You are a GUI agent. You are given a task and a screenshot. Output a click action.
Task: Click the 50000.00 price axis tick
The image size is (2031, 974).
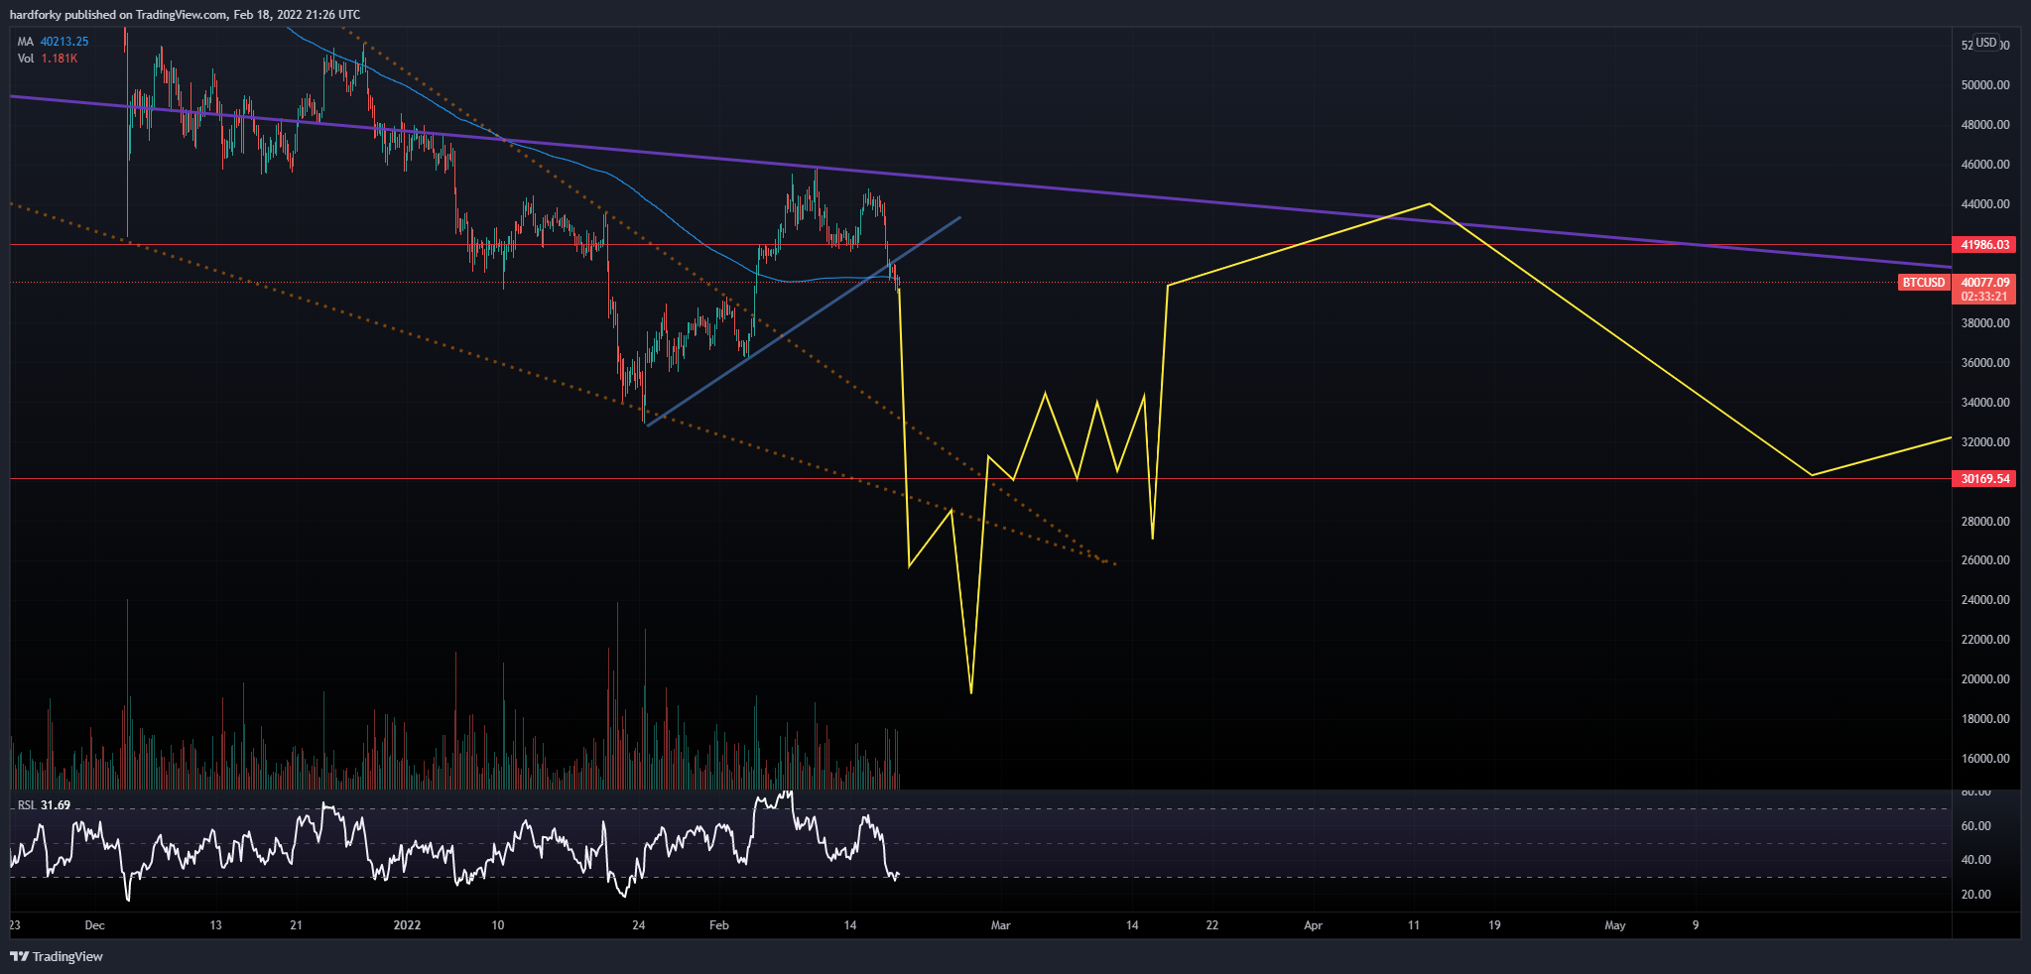1985,85
